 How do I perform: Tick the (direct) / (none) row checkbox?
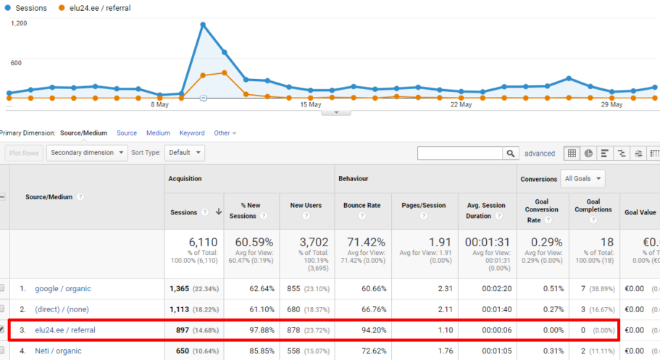[x=1, y=309]
